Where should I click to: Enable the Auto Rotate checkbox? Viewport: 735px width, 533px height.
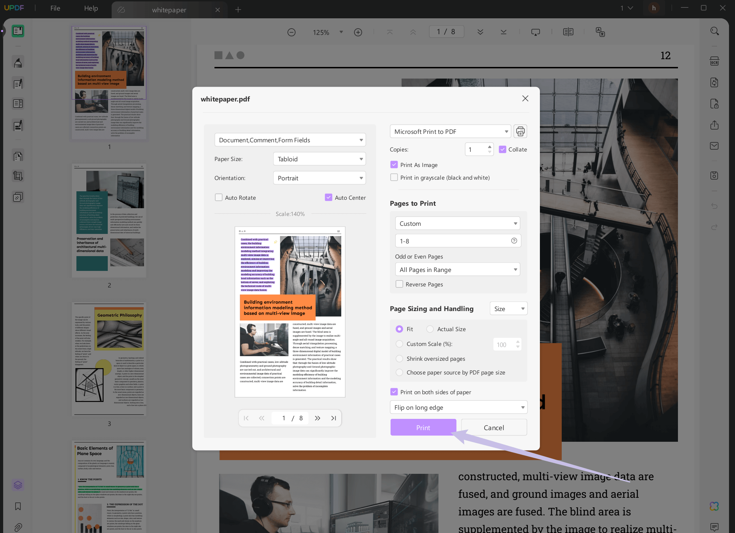point(219,198)
